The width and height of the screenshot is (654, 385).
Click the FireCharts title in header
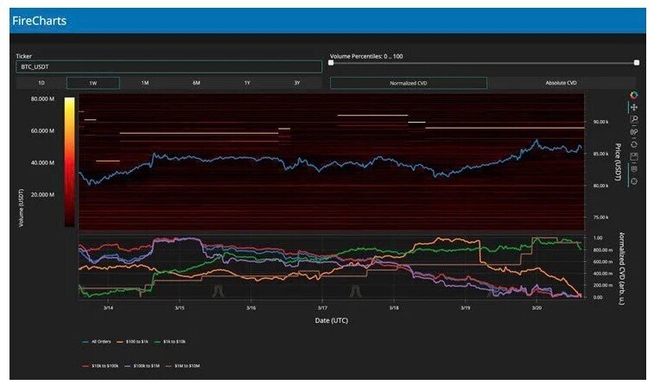(x=39, y=21)
